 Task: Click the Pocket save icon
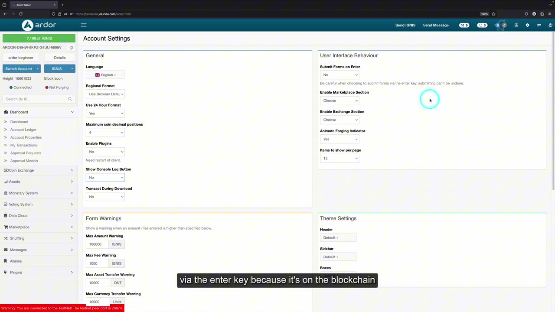pos(526,14)
